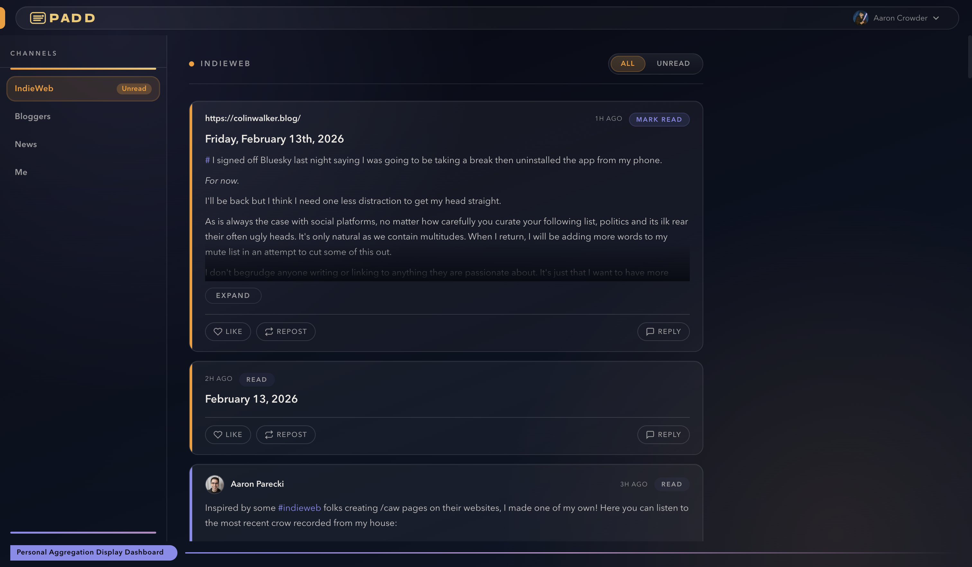972x567 pixels.
Task: Click the PADD logo icon
Action: [38, 18]
